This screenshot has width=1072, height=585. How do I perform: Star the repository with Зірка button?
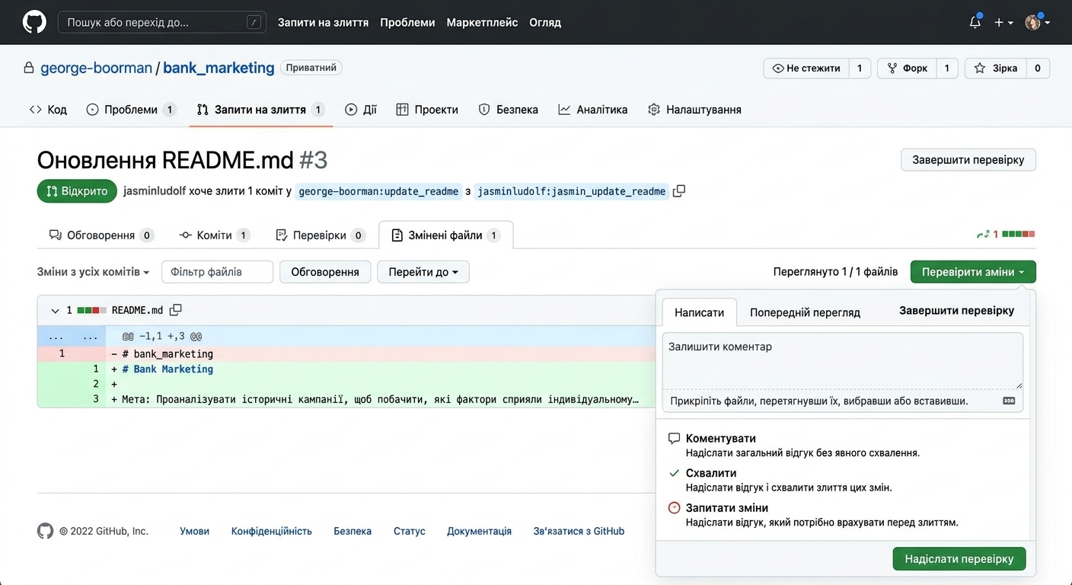point(995,69)
